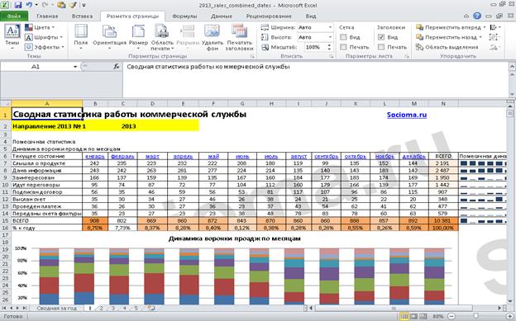Image resolution: width=516 pixels, height=321 pixels.
Task: Expand the Высота Авто dropdown
Action: pos(330,37)
